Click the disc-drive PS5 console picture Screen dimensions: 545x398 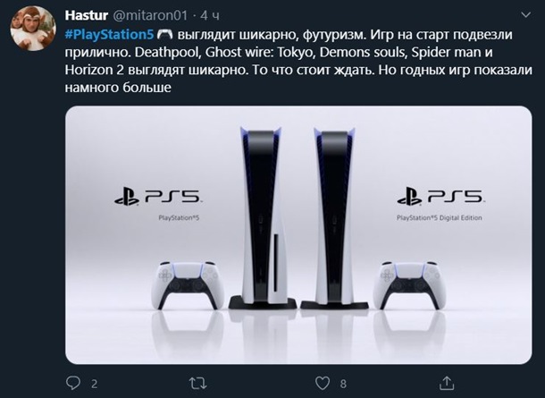(x=263, y=218)
